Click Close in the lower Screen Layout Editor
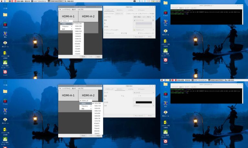The width and height of the screenshot is (248, 148). pyautogui.click(x=83, y=136)
